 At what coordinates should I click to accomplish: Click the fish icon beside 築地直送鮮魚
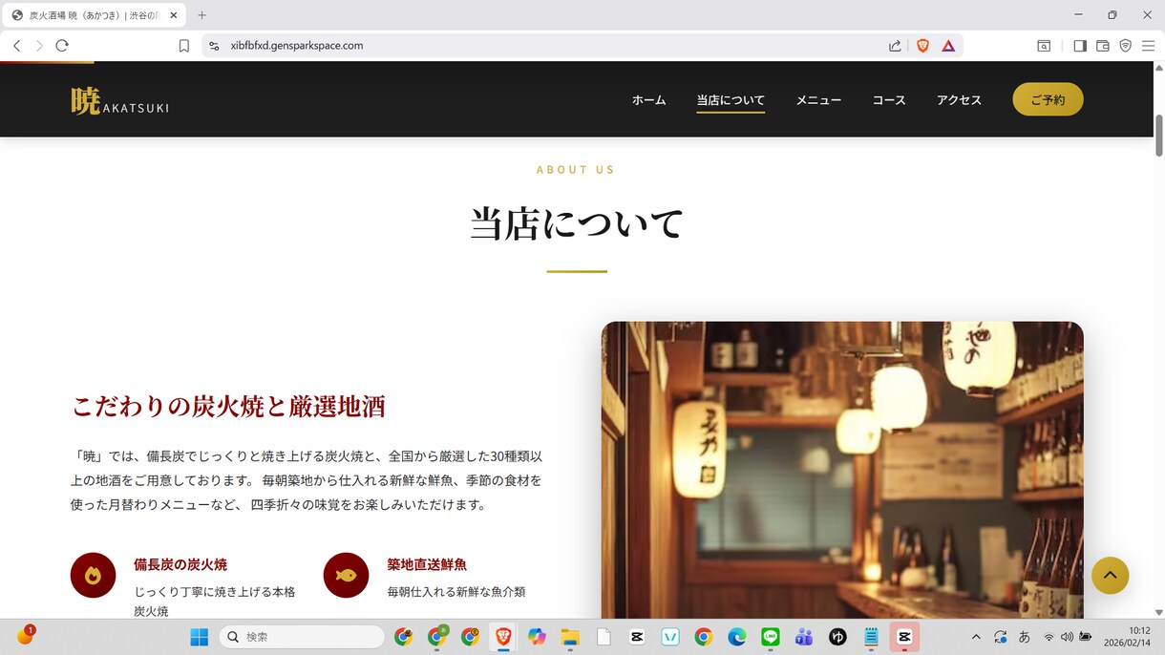coord(346,575)
